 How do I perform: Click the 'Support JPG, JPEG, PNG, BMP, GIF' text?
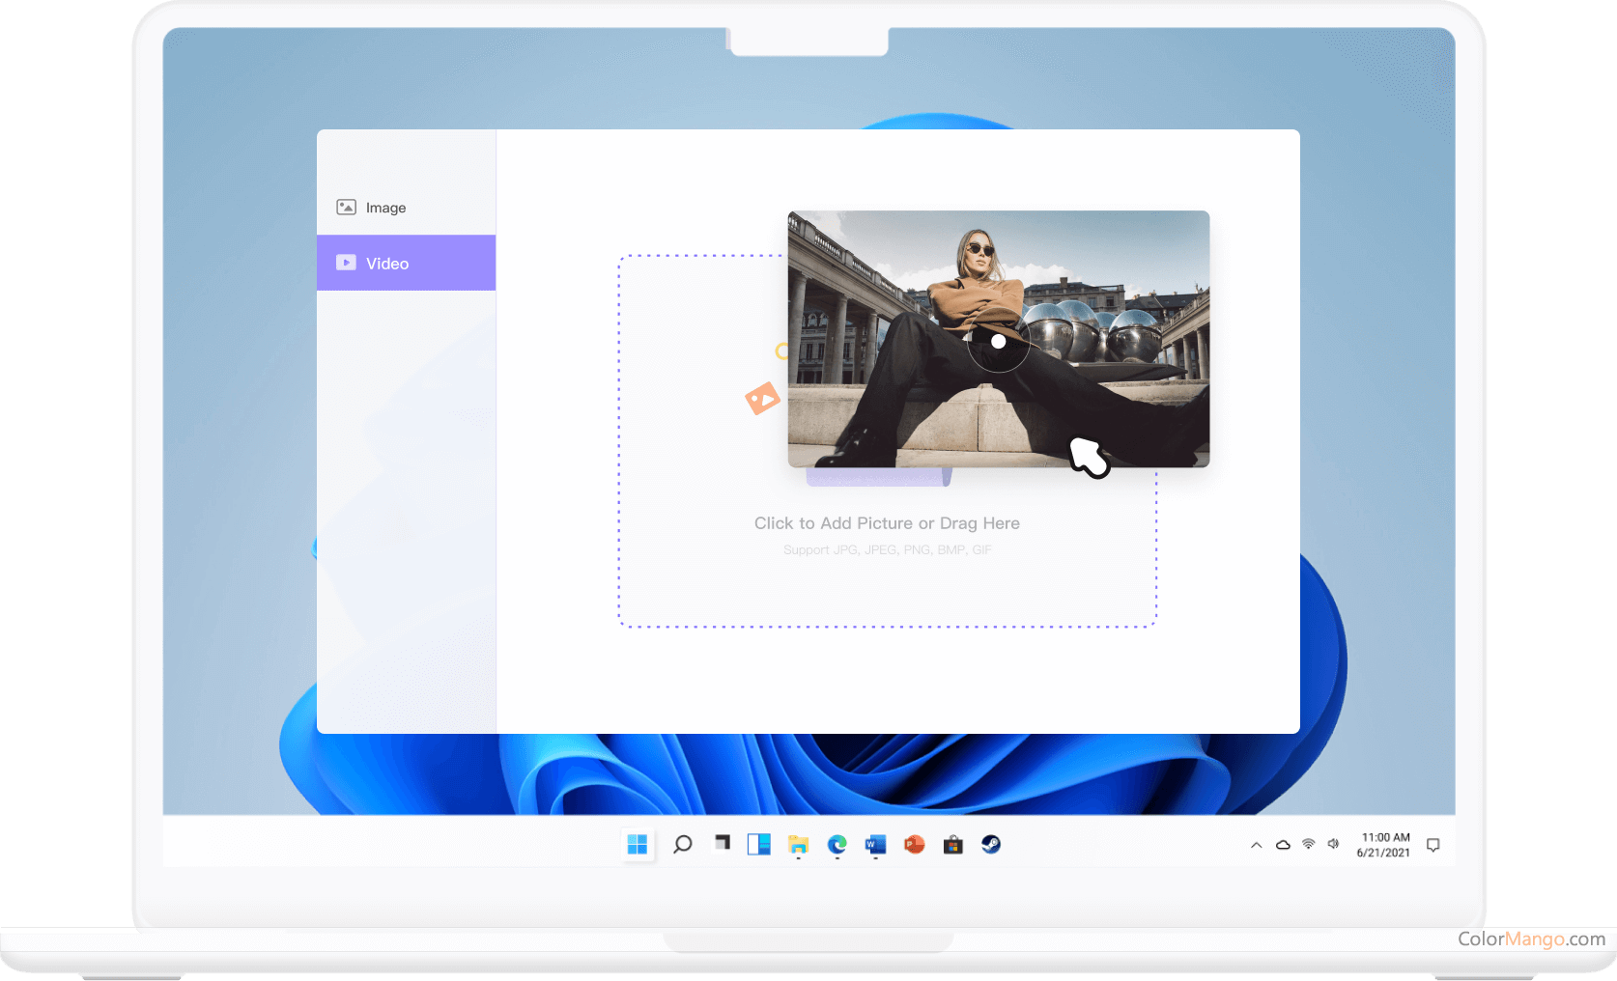point(887,550)
